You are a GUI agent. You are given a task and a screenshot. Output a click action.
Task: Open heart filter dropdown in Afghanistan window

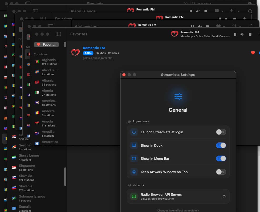[x=221, y=26]
